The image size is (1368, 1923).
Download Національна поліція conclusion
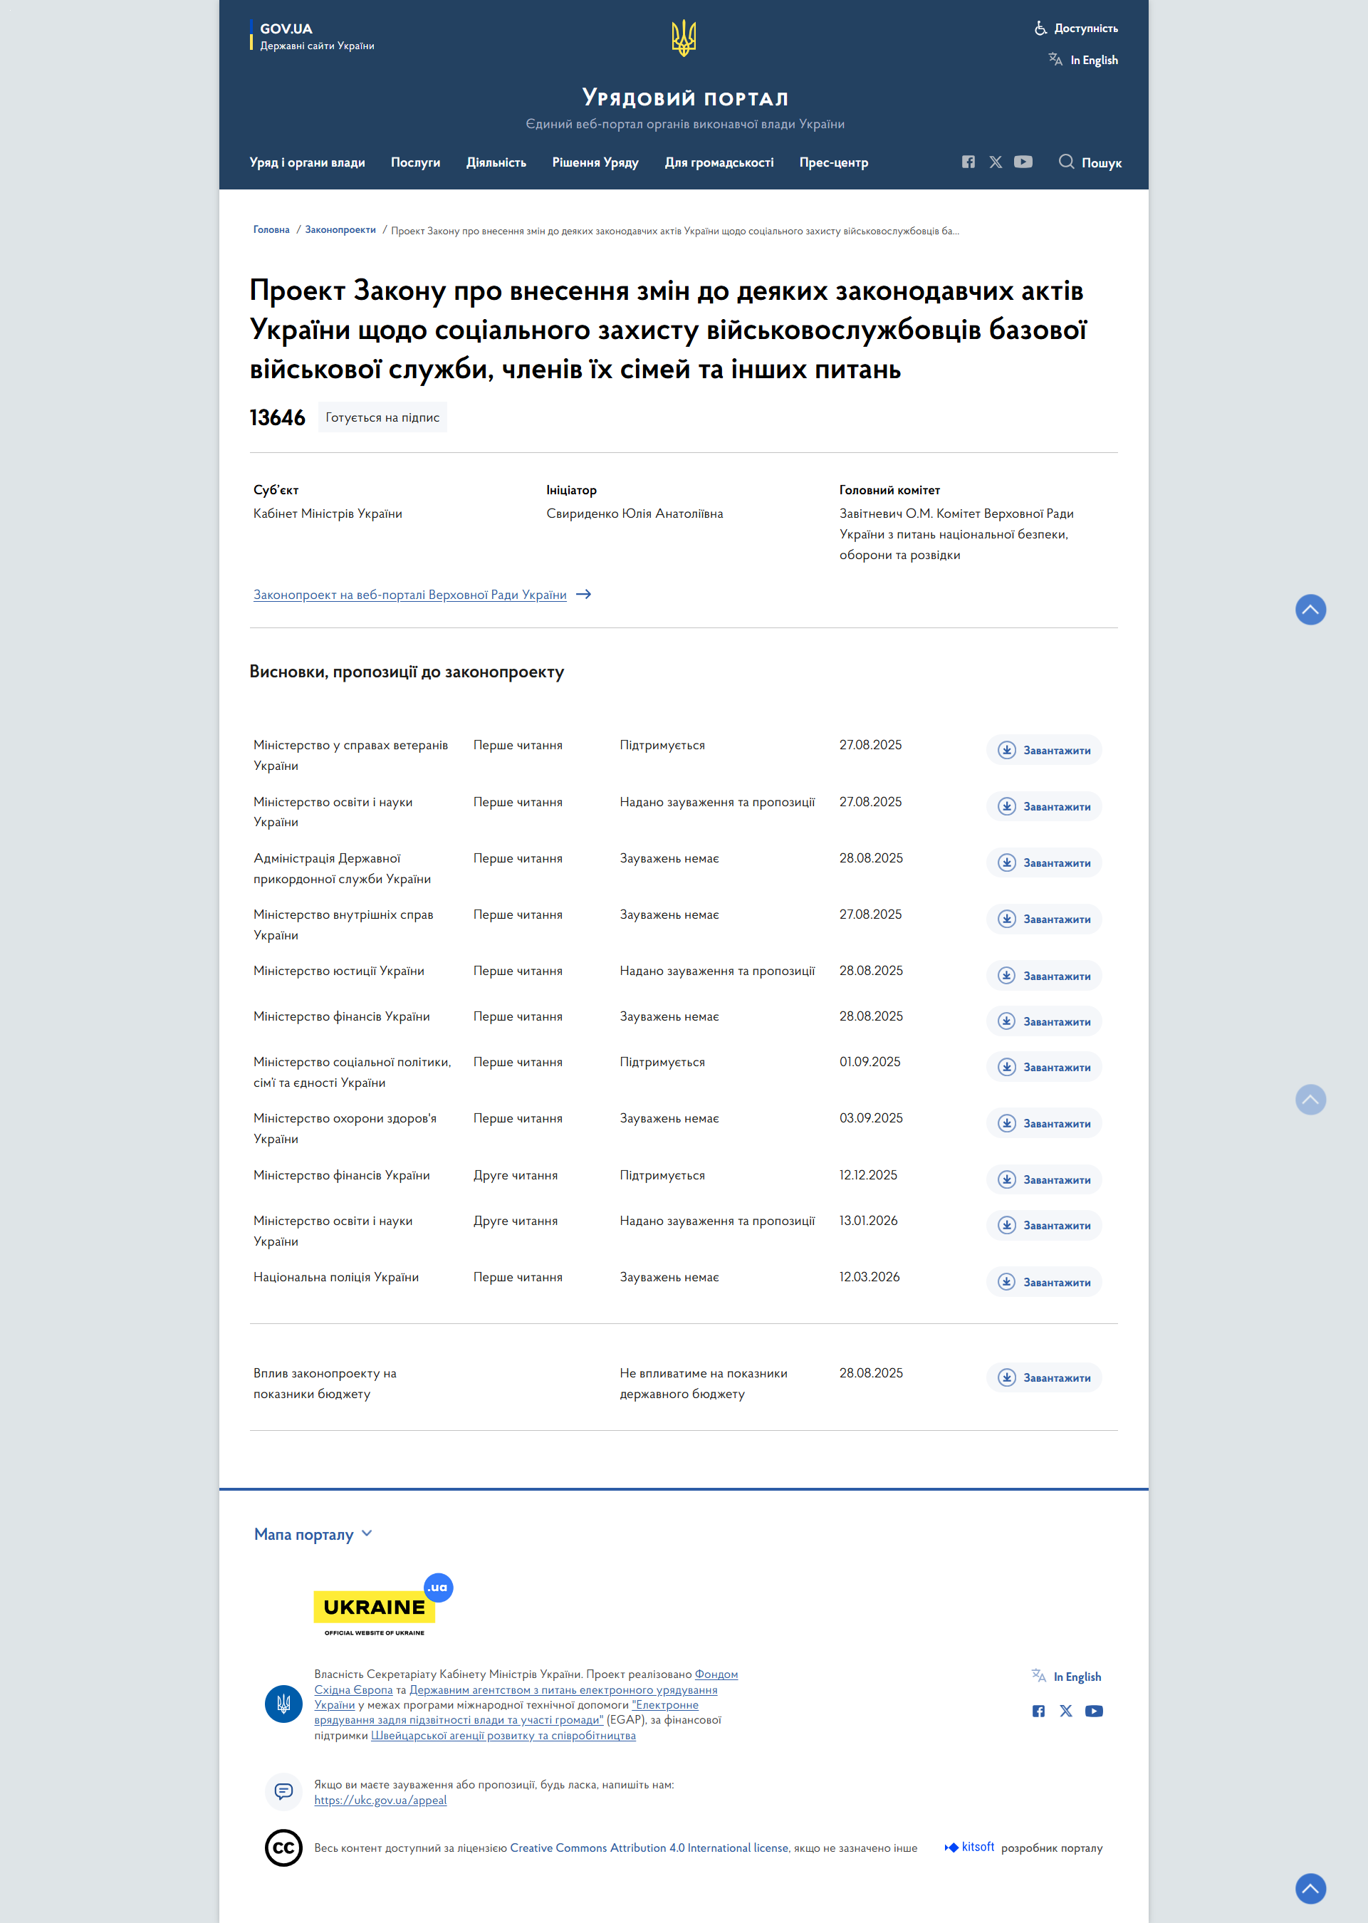click(1044, 1281)
